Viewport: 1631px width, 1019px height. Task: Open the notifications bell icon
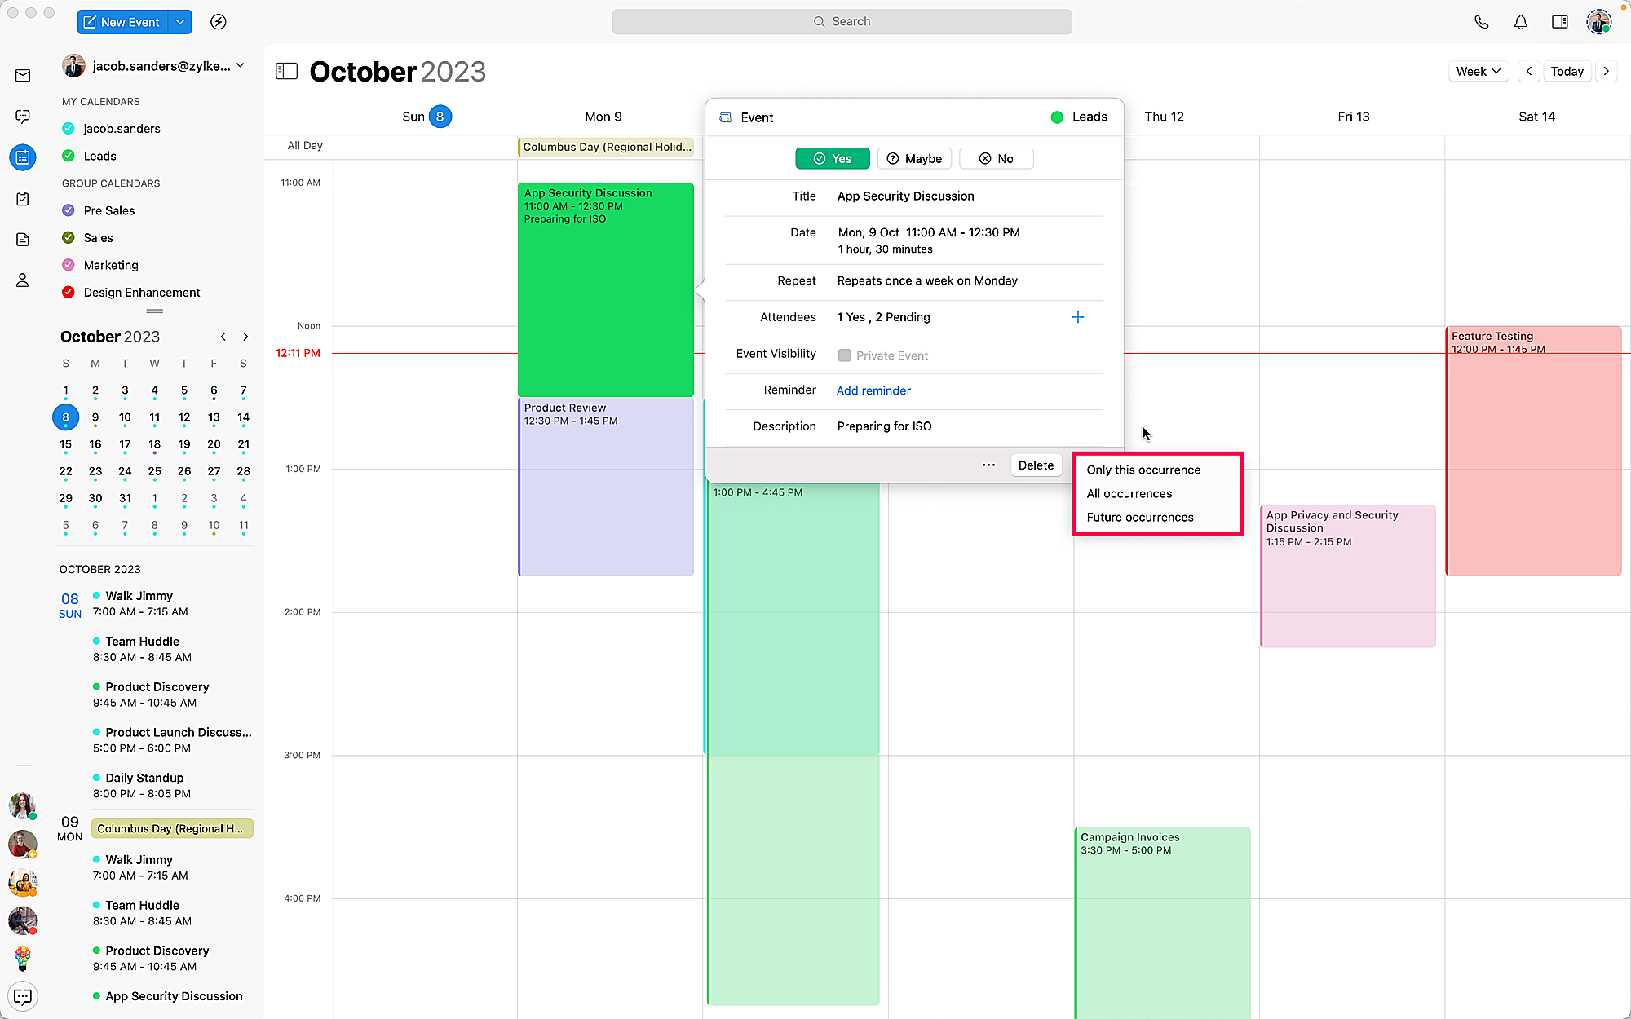pyautogui.click(x=1520, y=22)
